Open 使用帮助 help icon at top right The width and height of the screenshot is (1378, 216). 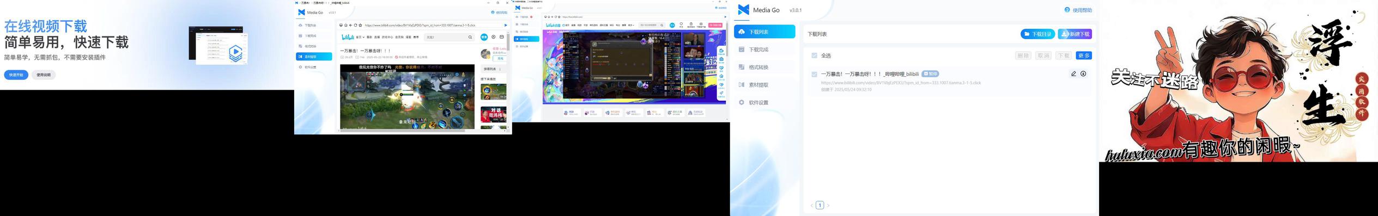[1067, 10]
